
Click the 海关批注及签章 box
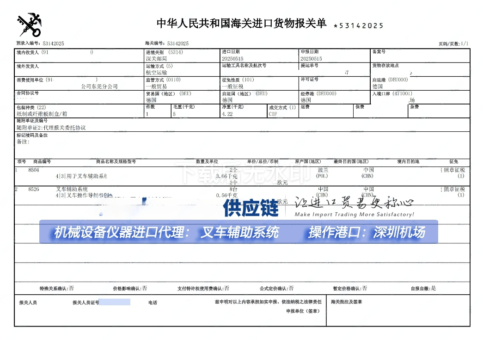coord(397,310)
